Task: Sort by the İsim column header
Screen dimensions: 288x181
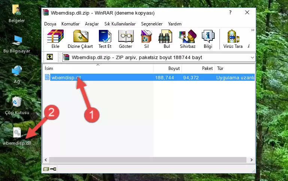Action: (98, 68)
